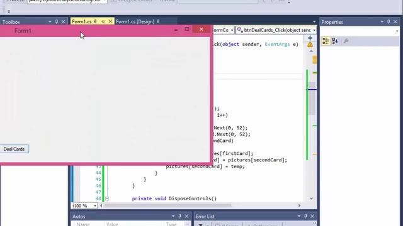Pin the Autos panel
The image size is (403, 226).
point(180,217)
